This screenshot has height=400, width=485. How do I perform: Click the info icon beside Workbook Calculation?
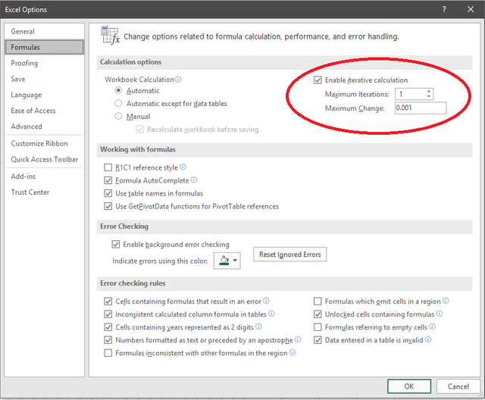click(x=178, y=80)
